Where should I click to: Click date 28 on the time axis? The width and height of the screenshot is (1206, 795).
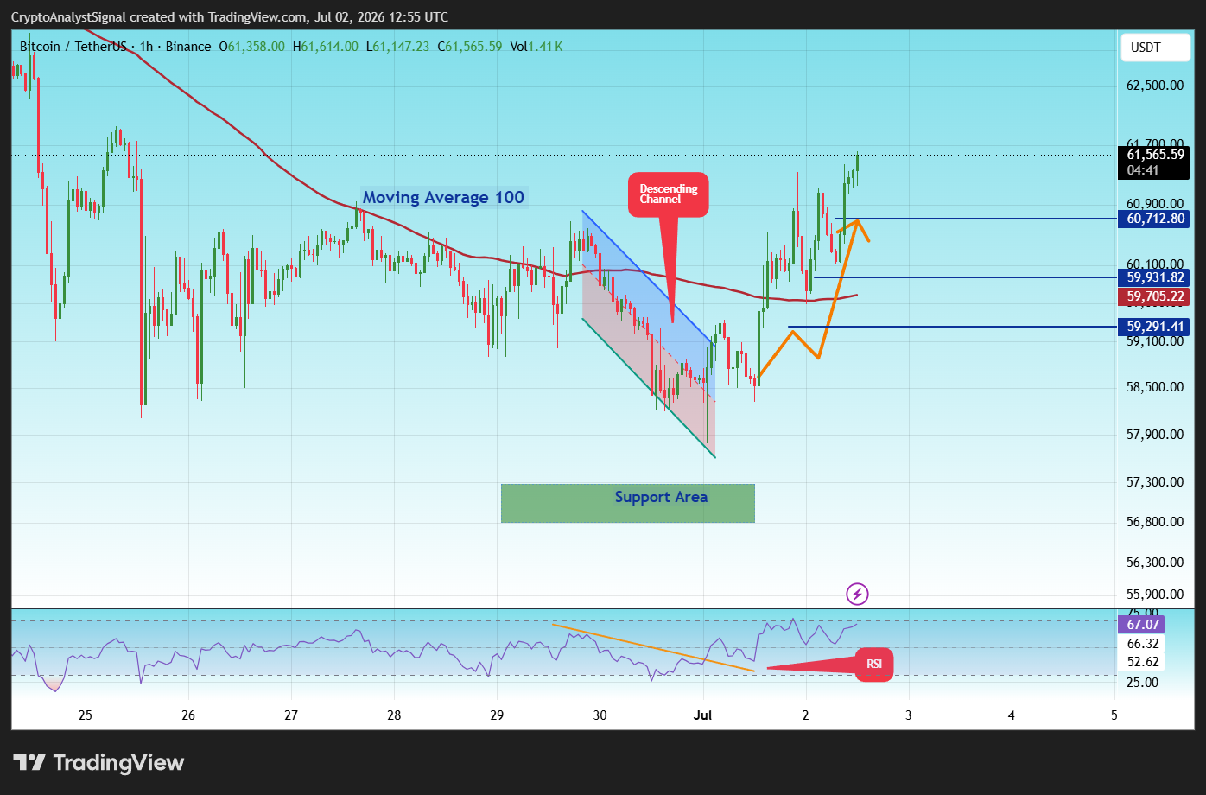tap(394, 715)
